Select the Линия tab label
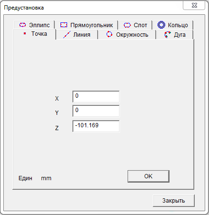The height and width of the screenshot is (215, 209). pyautogui.click(x=82, y=35)
